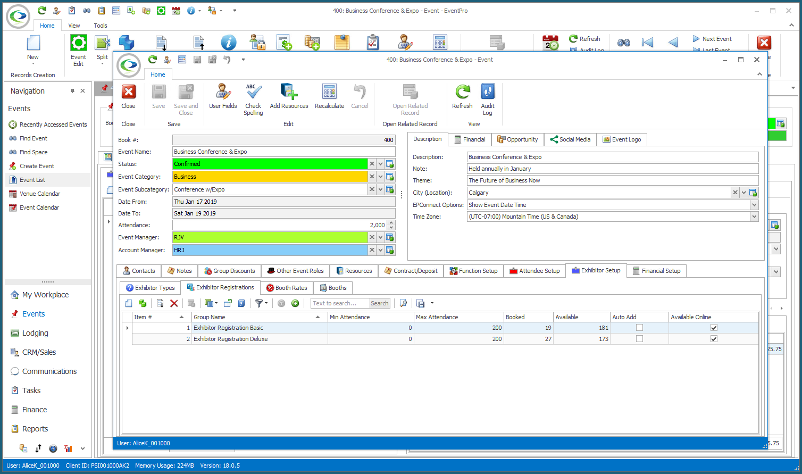Open Venue Calendar in navigation
Viewport: 802px width, 474px height.
tap(40, 194)
